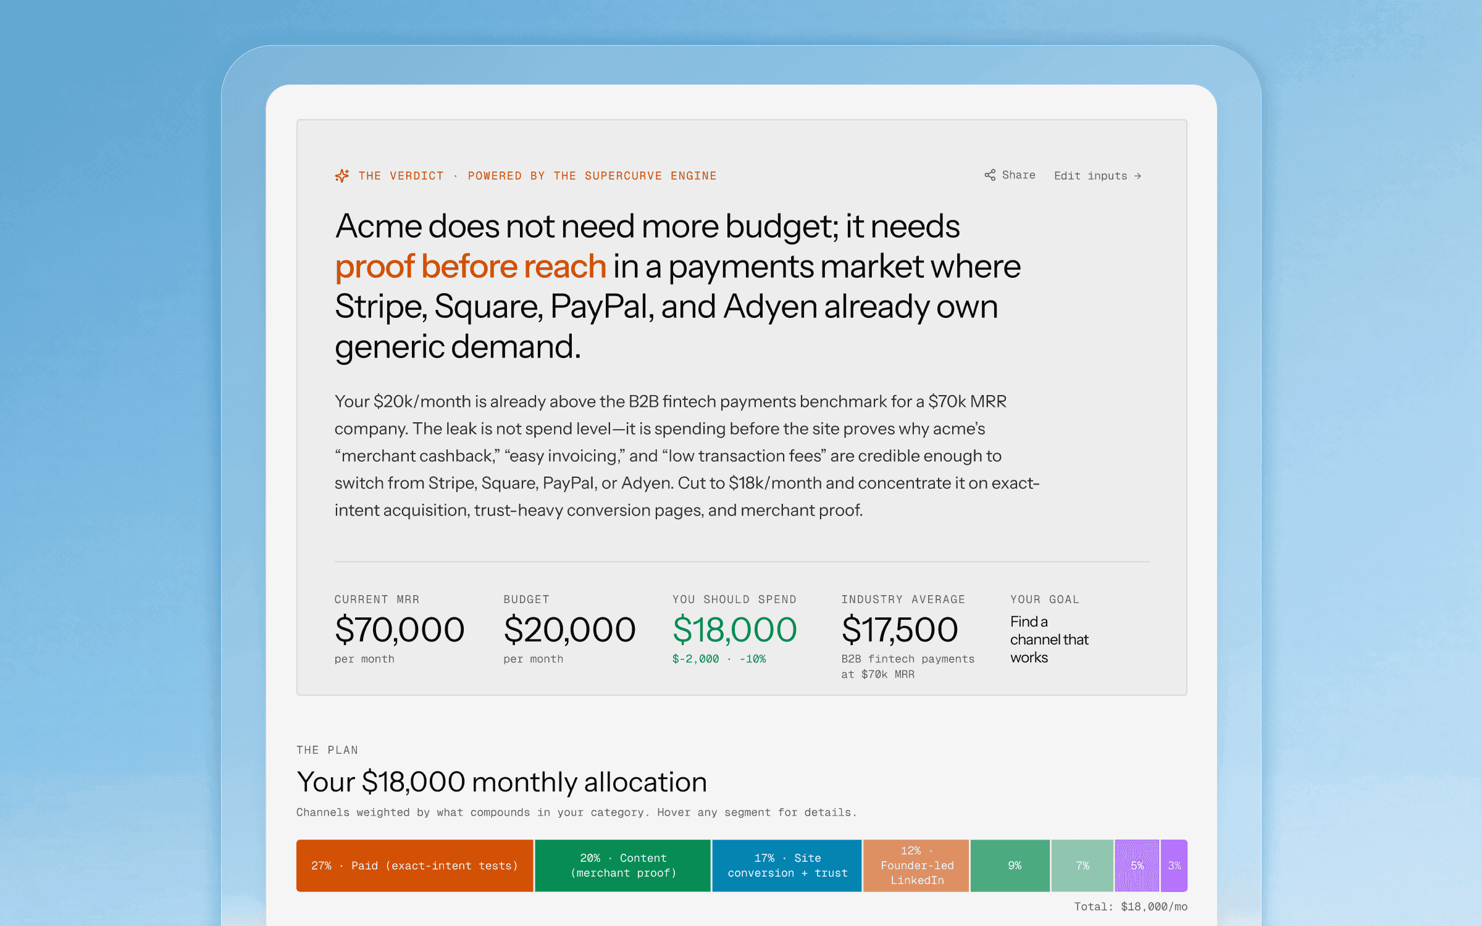Click the arrow next to Edit inputs

[x=1137, y=176]
